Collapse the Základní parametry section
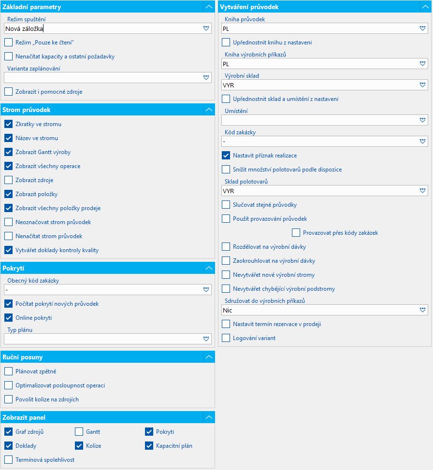433x470 pixels. 209,7
